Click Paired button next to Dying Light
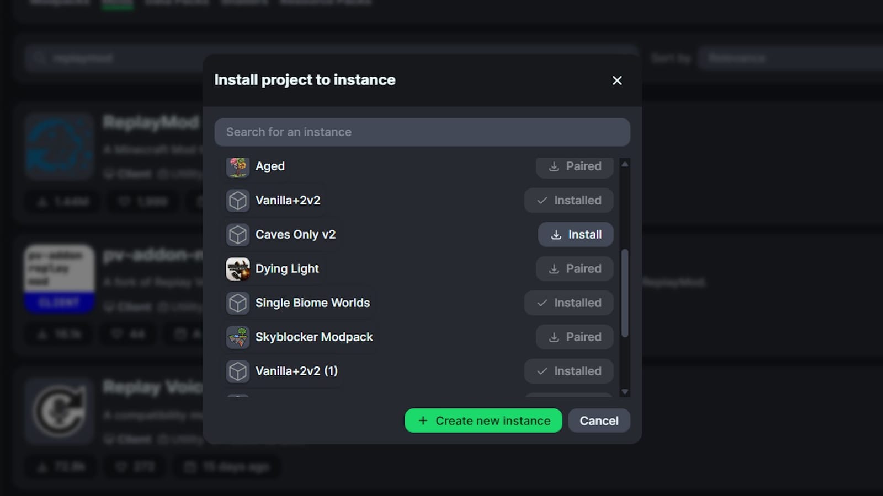883x496 pixels. (575, 269)
